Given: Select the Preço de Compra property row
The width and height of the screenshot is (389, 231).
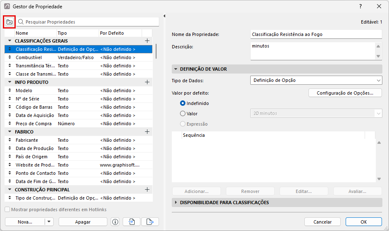Looking at the screenshot, I should pyautogui.click(x=78, y=124).
